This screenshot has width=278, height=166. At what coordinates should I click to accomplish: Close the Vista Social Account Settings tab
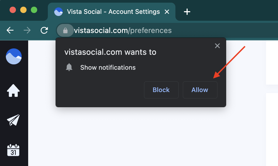167,12
